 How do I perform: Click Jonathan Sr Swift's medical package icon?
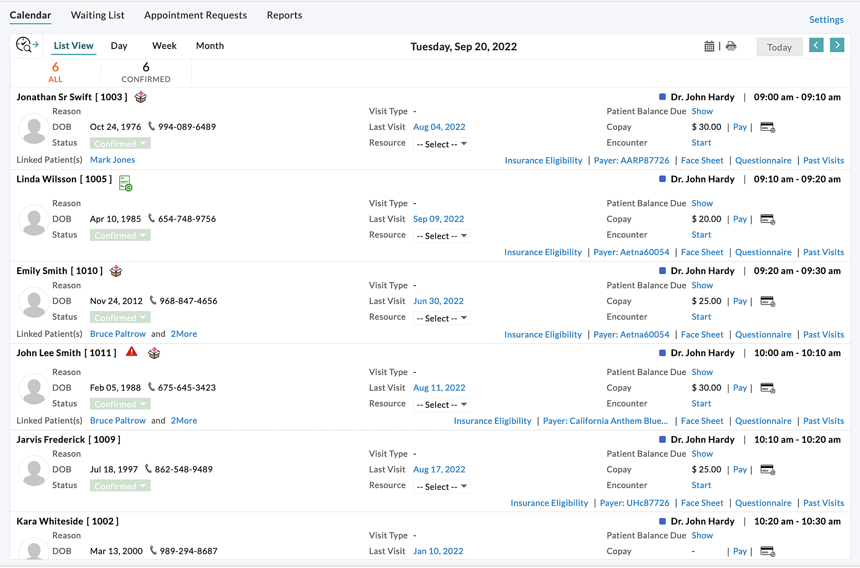pos(141,97)
